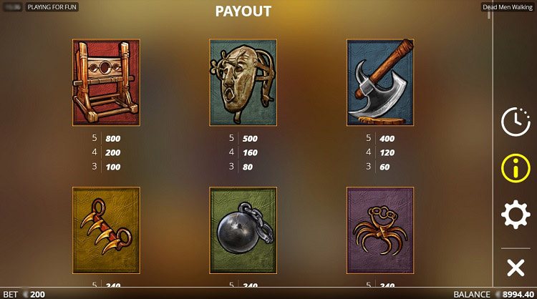The image size is (537, 299).
Task: Open settings via the gear icon
Action: point(516,214)
